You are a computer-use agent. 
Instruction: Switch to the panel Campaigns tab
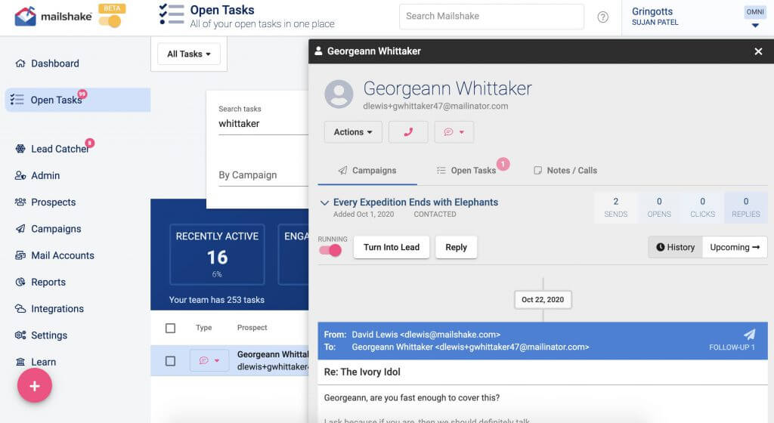pos(367,171)
